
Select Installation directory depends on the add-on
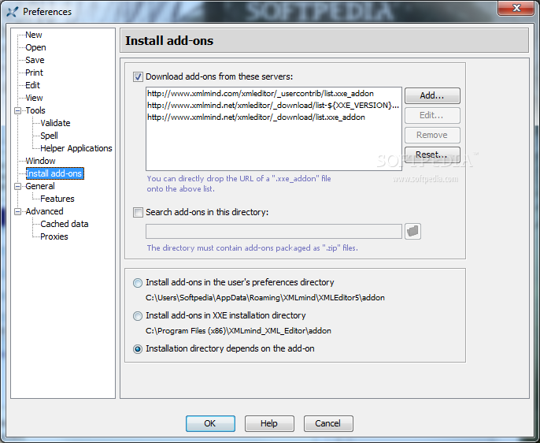coord(138,349)
